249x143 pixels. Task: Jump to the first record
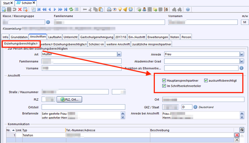(39, 9)
